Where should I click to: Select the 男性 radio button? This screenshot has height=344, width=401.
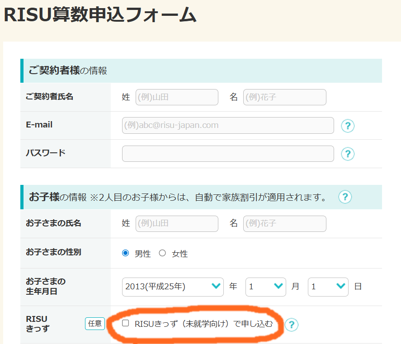click(125, 253)
